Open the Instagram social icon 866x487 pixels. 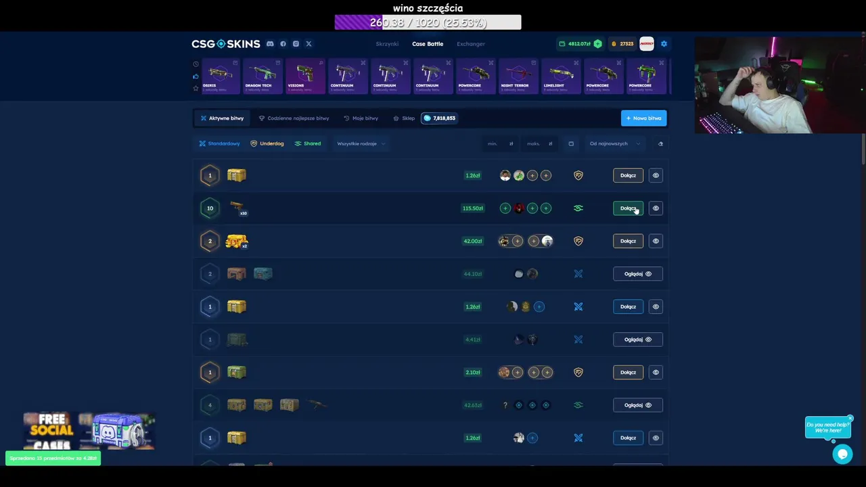pos(296,44)
